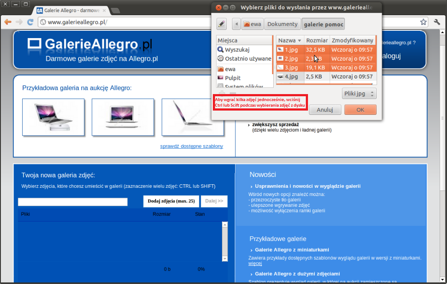Click the browser back arrow
The width and height of the screenshot is (447, 284).
8,22
